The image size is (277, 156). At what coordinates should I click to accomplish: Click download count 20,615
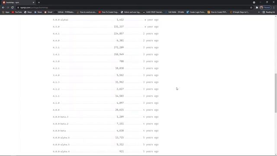click(119, 110)
